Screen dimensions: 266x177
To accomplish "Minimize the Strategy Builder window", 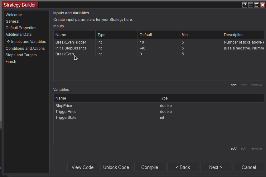I will coord(251,5).
